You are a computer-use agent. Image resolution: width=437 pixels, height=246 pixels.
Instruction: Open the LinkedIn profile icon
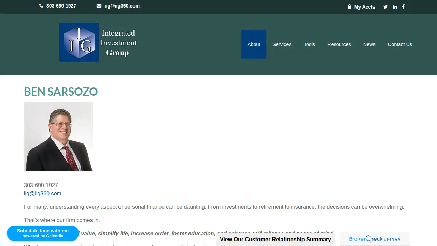coord(395,7)
